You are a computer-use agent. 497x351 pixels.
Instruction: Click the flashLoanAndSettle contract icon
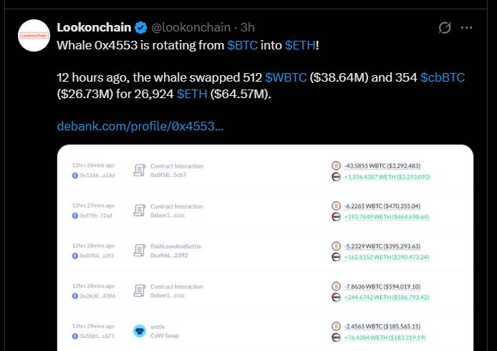(x=140, y=251)
